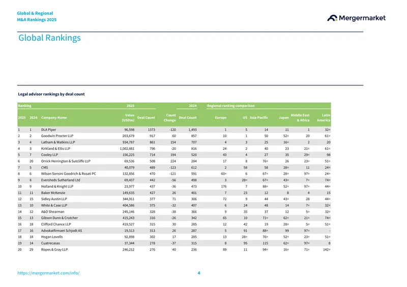The width and height of the screenshot is (407, 287).
Task: Click the 'Global & Regional M&A Rankings 2025' header
Action: point(37,16)
